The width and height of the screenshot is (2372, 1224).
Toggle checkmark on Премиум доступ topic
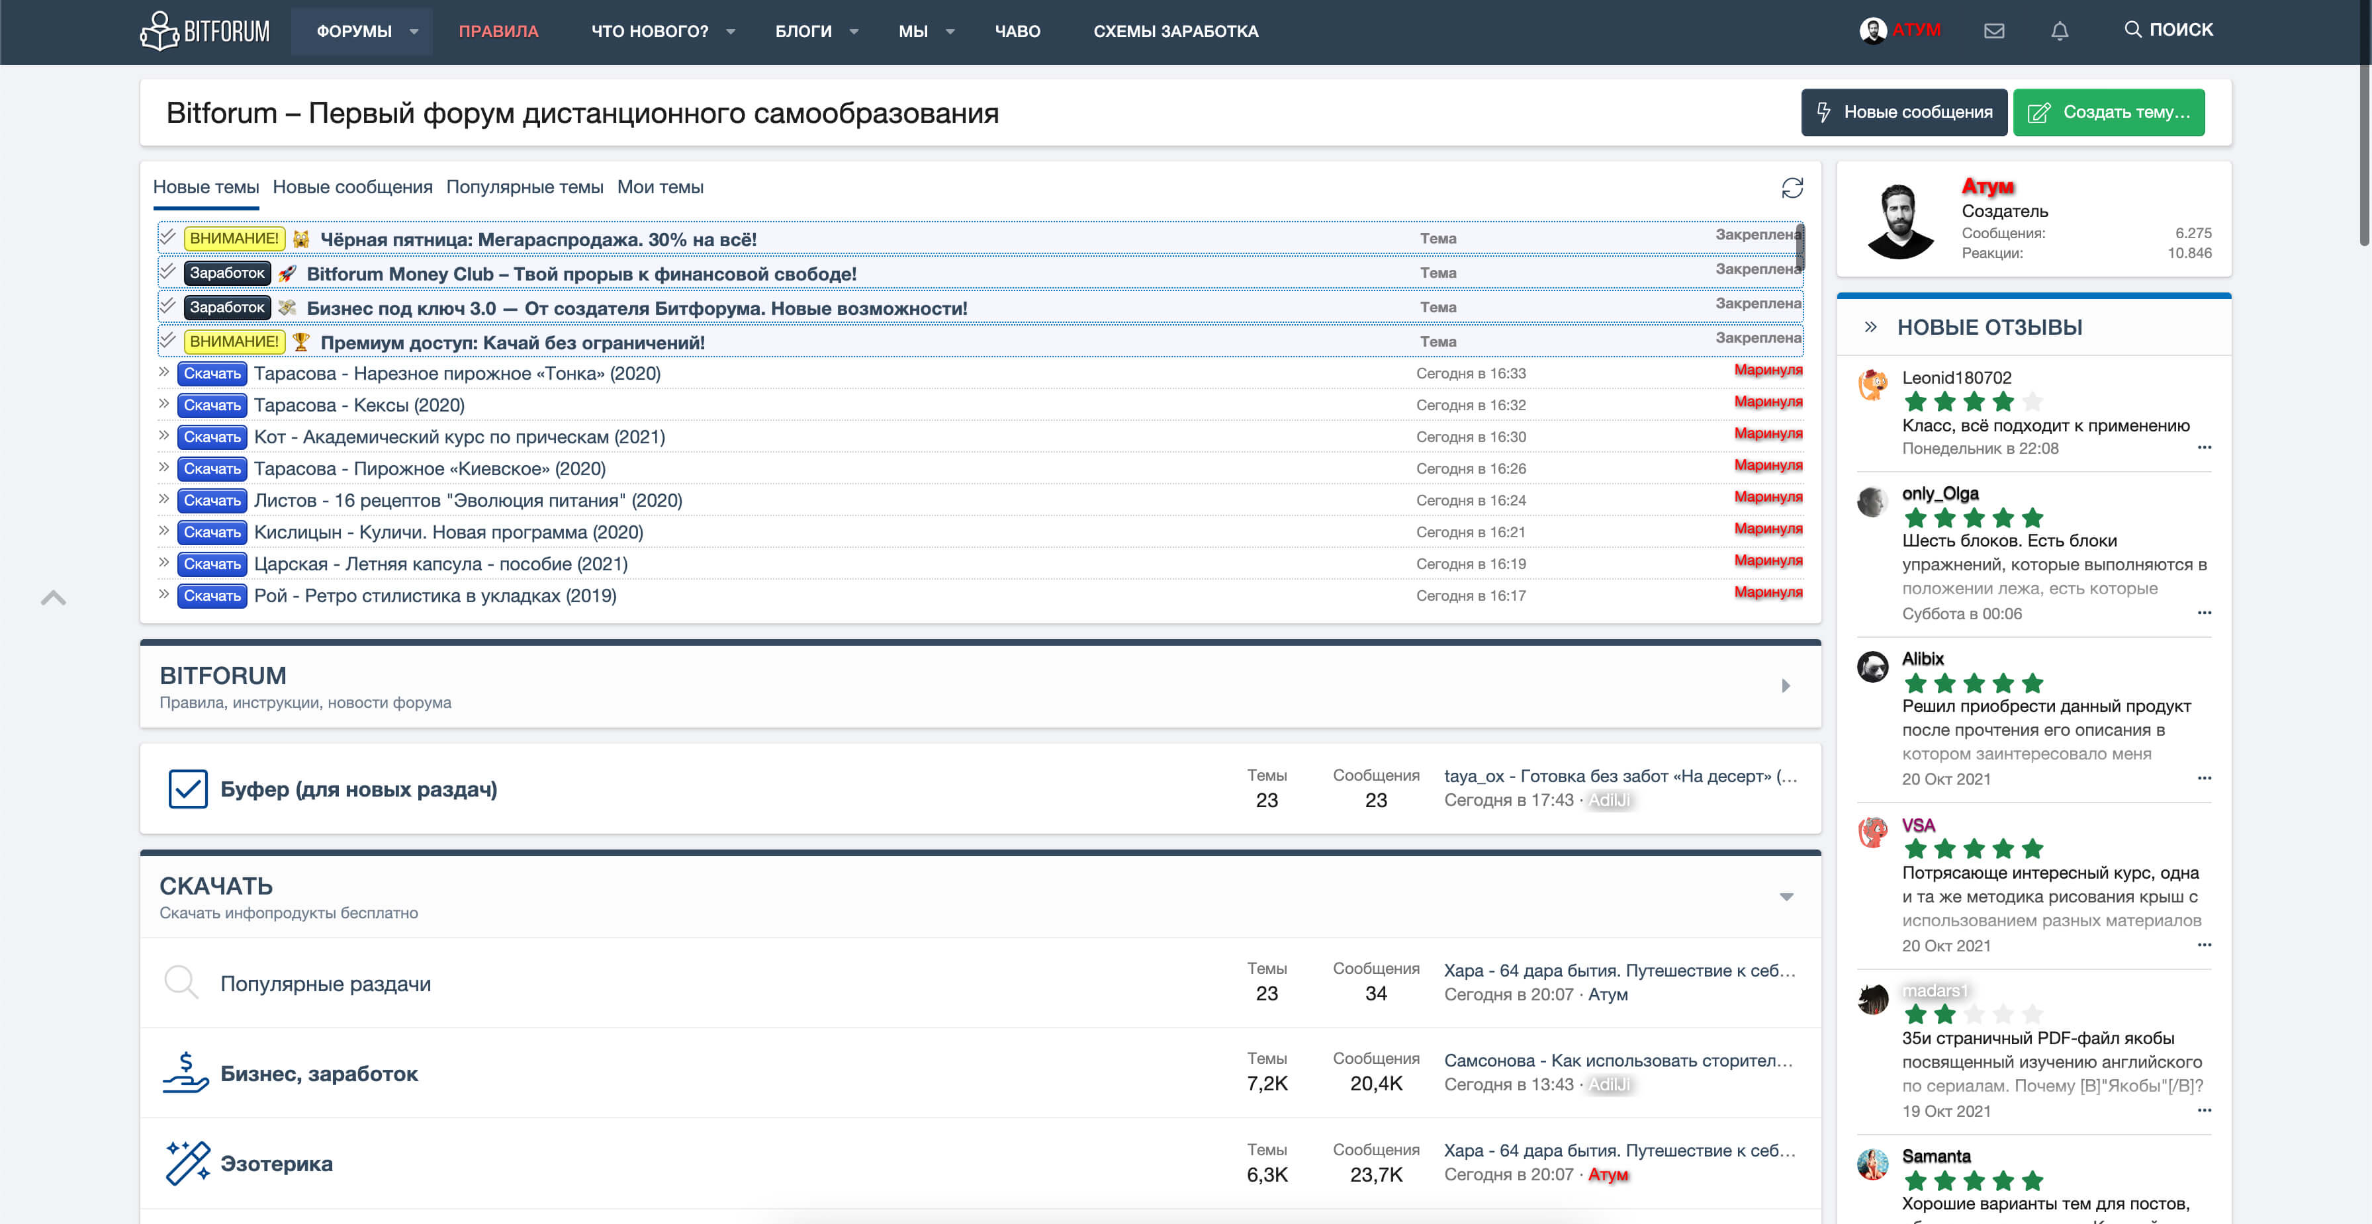point(167,341)
